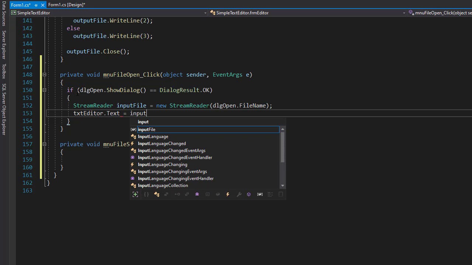Viewport: 472px width, 265px height.
Task: Click the class icon beside InputLanguageChangedEventArgs
Action: coord(133,151)
